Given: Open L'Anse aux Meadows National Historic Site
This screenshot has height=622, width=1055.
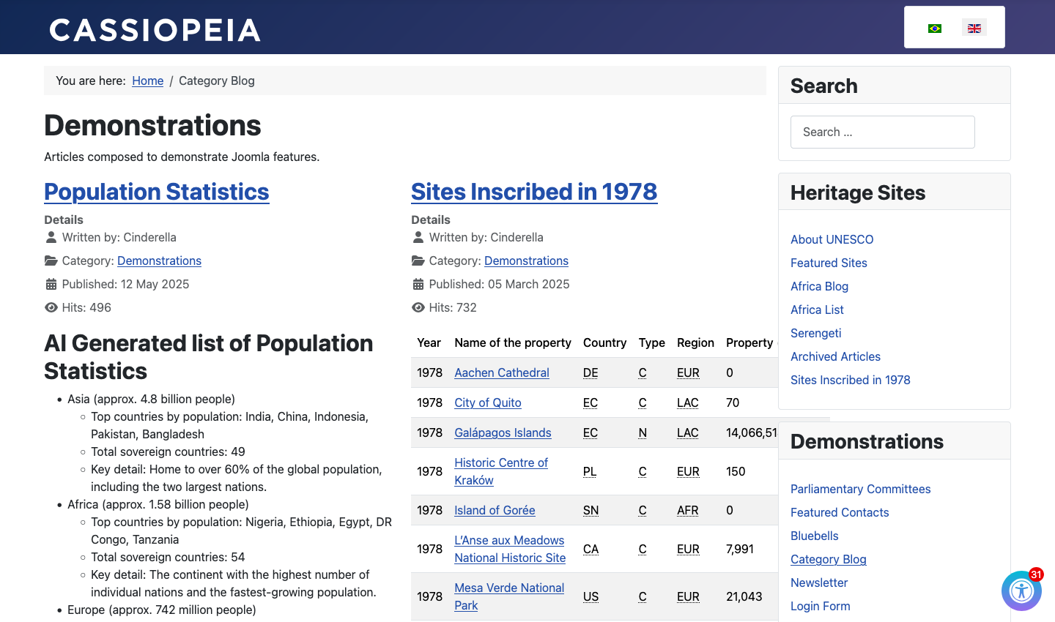Looking at the screenshot, I should click(510, 549).
